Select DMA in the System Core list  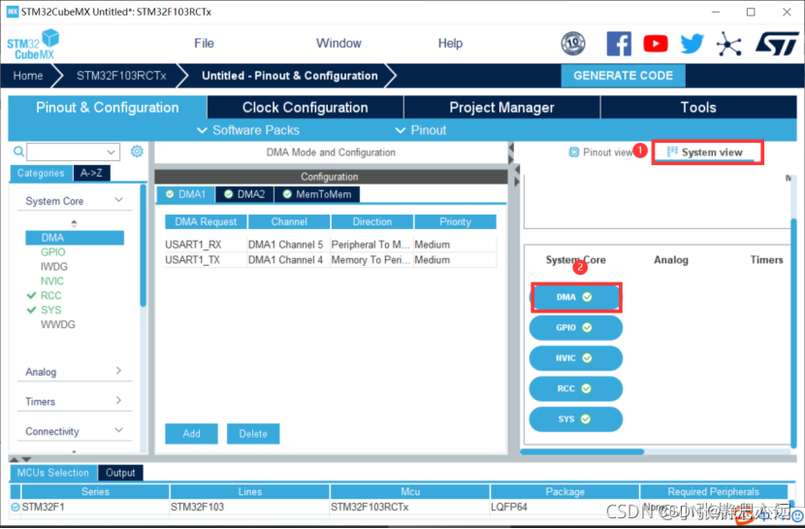tap(75, 238)
